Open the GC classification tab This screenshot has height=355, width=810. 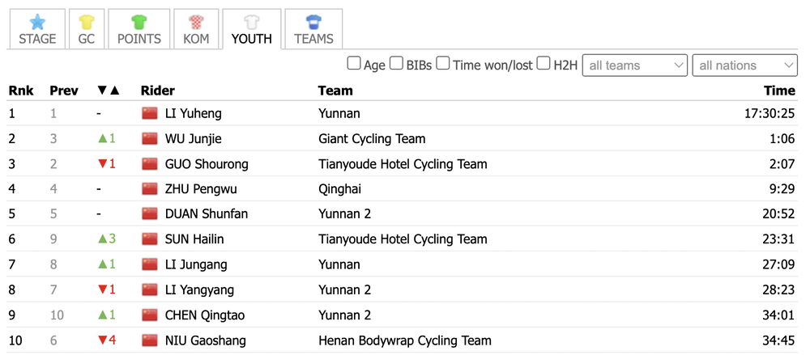click(x=87, y=29)
